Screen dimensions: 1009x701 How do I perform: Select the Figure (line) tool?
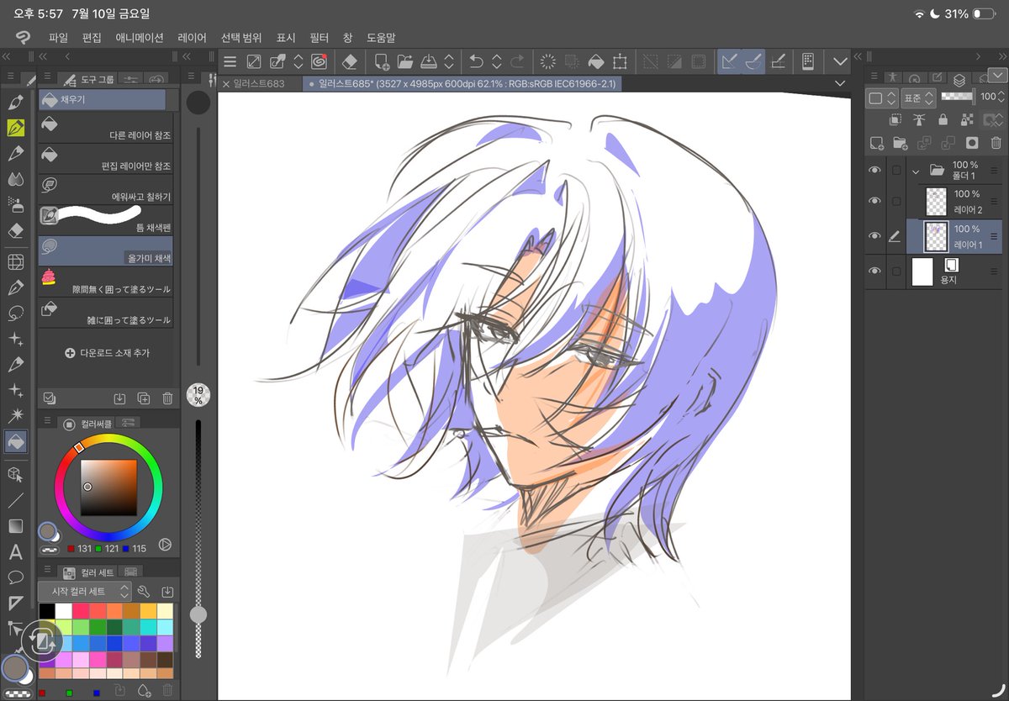click(x=15, y=501)
